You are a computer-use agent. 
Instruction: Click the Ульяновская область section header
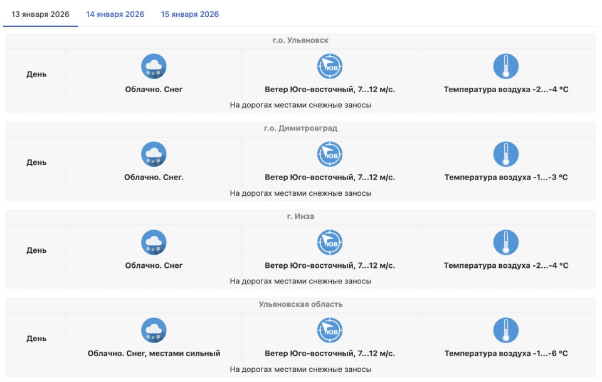click(300, 304)
